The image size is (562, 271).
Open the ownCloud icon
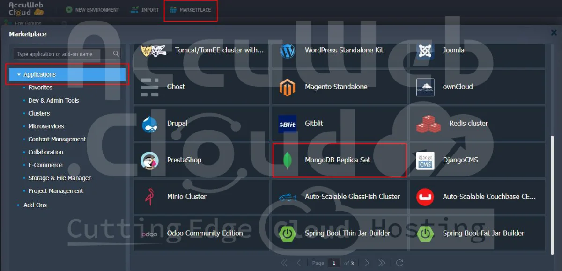pyautogui.click(x=425, y=87)
